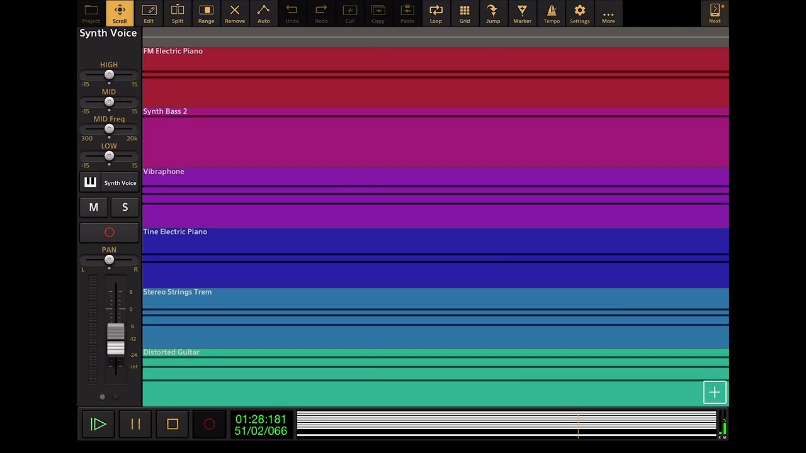Switch to Edit mode
This screenshot has height=453, width=806.
[149, 13]
